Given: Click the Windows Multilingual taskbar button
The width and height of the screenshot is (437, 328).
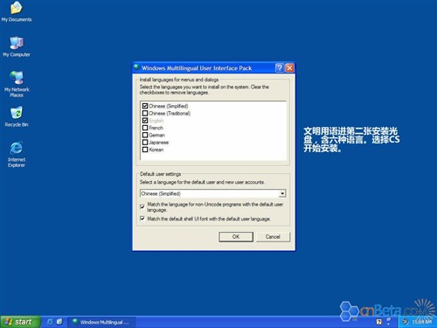Looking at the screenshot, I should 101,322.
